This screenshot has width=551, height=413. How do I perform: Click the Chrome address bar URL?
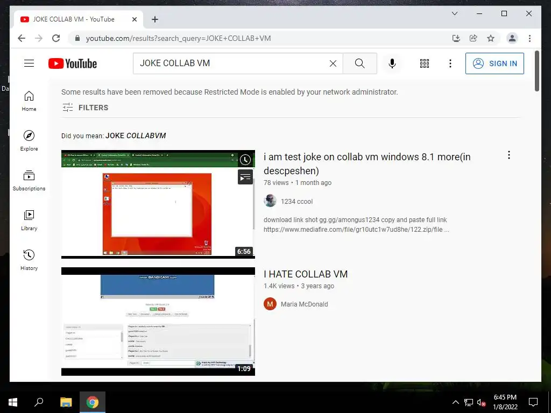point(179,38)
